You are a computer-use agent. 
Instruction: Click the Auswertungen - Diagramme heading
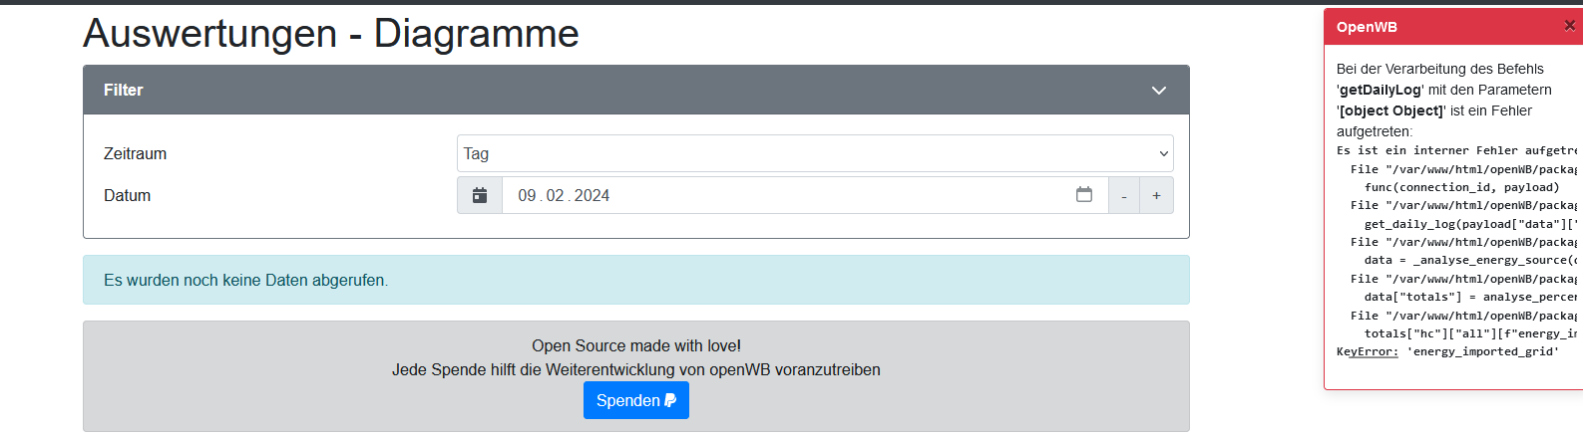[330, 34]
